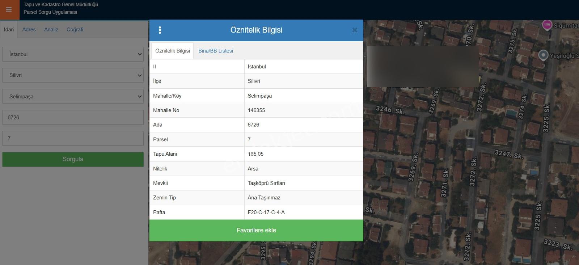Select the Mevkii value Taşköprü Sırtları
The width and height of the screenshot is (579, 265).
tap(266, 183)
